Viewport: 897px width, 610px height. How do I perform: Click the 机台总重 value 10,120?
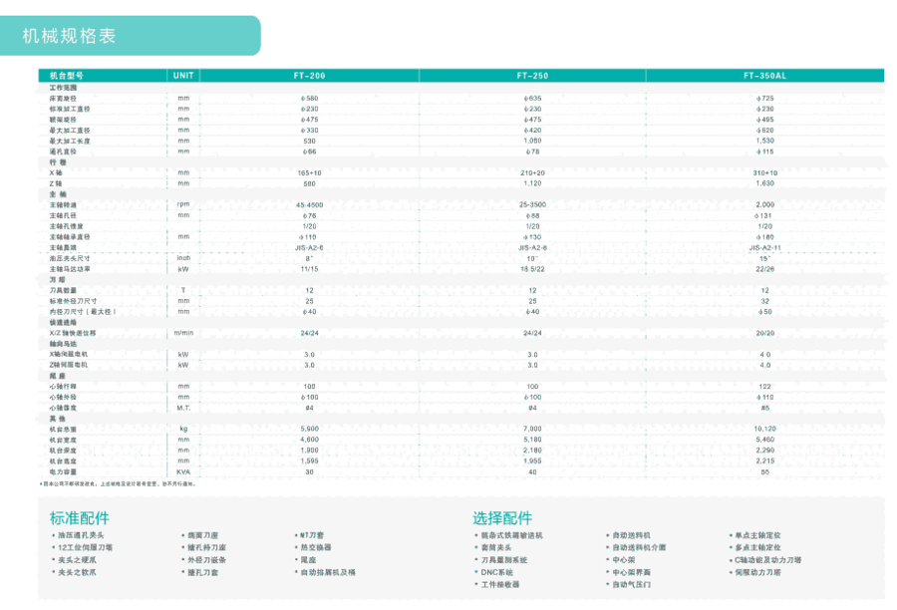click(x=765, y=429)
